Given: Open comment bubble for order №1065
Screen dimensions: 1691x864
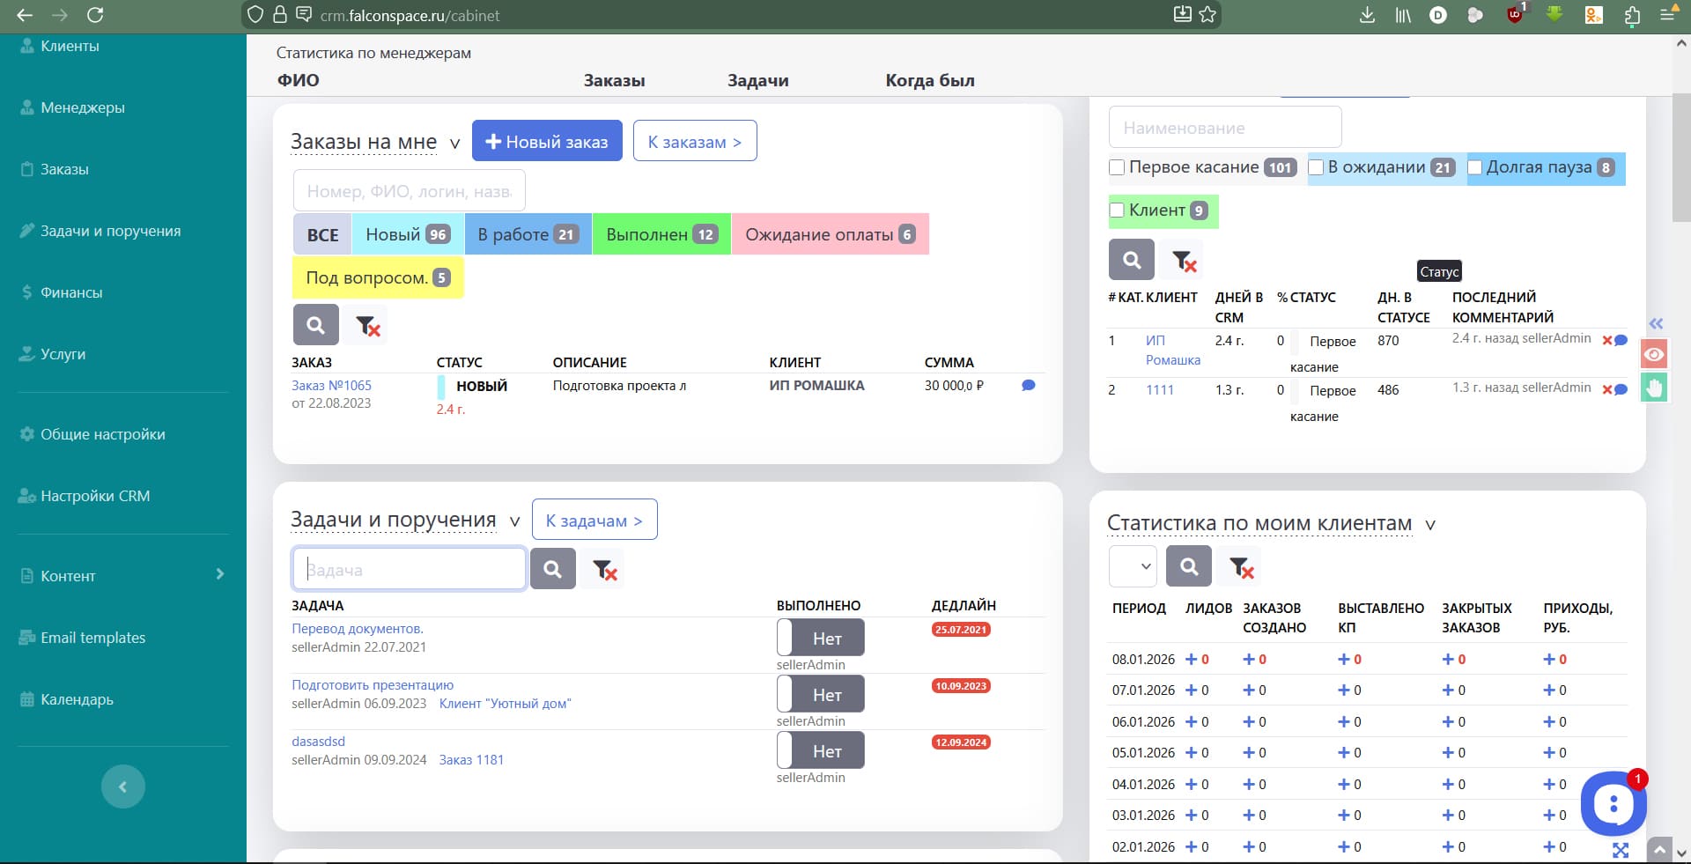Looking at the screenshot, I should (1028, 386).
